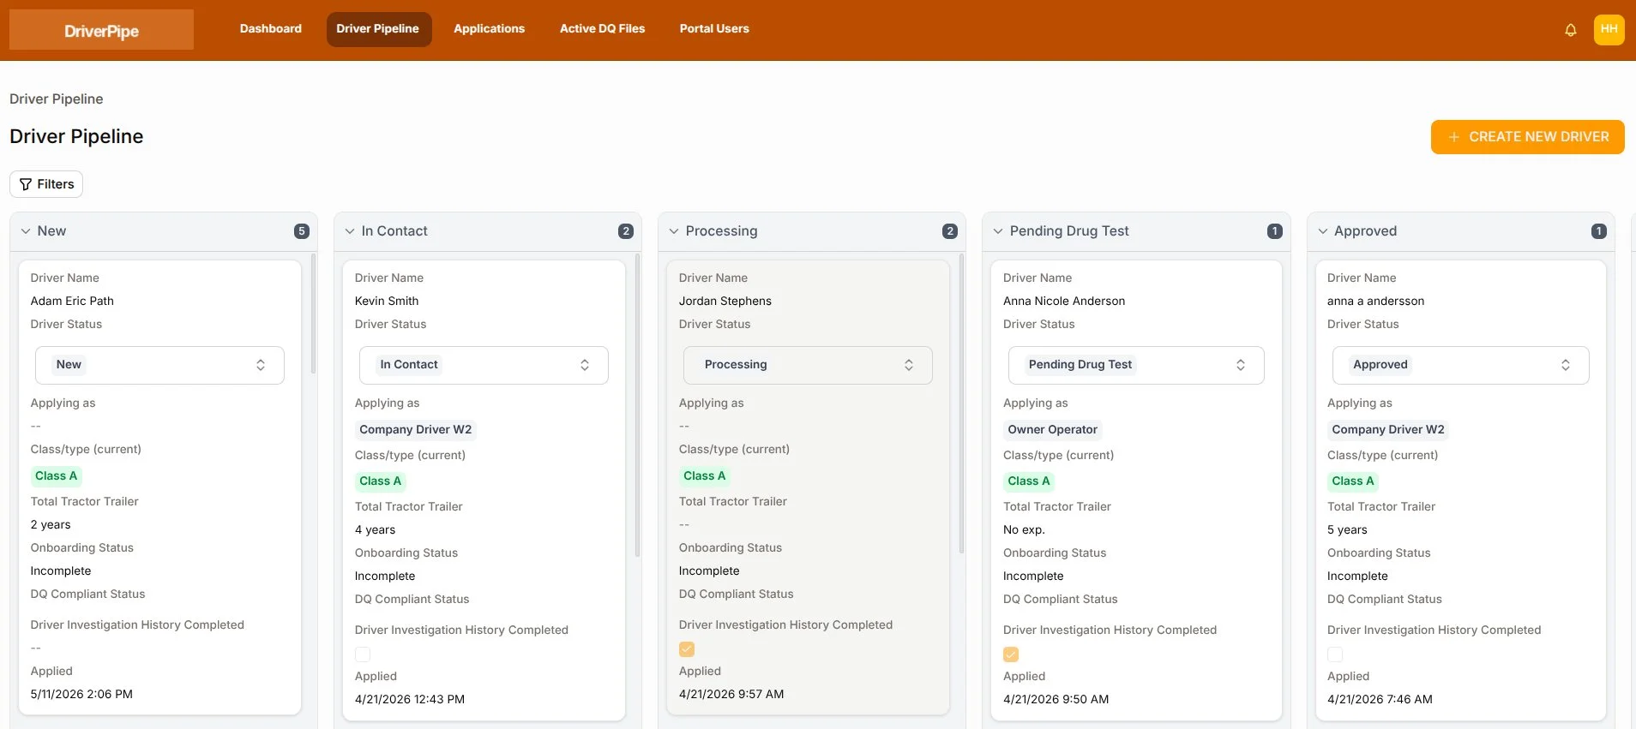1636x729 pixels.
Task: Click anna a andersson's Company Driver W2 tag
Action: (x=1388, y=430)
